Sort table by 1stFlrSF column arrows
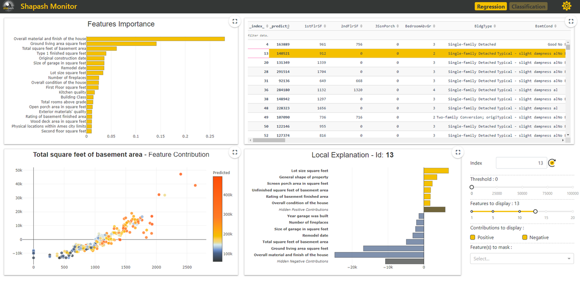Viewport: 580px width, 281px height. pyautogui.click(x=325, y=26)
